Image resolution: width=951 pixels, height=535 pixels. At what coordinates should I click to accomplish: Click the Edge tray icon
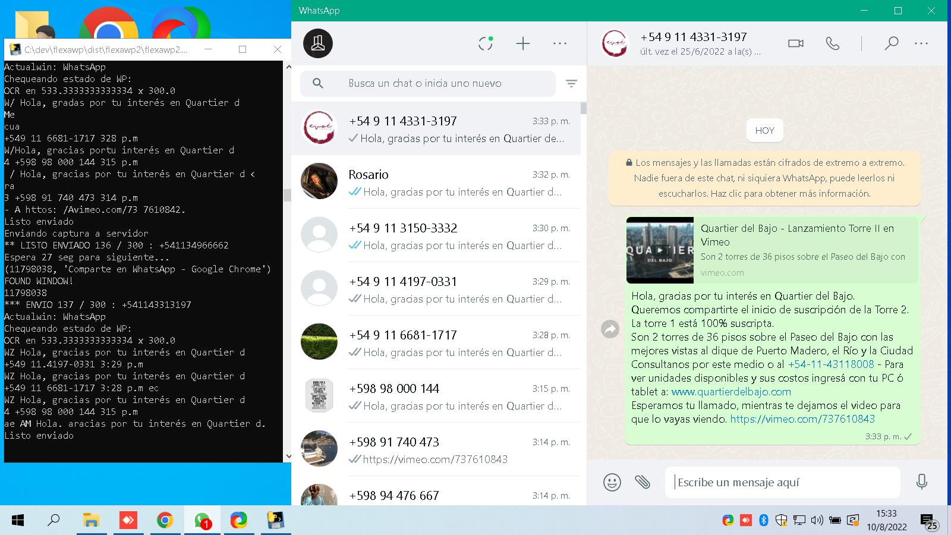point(728,521)
